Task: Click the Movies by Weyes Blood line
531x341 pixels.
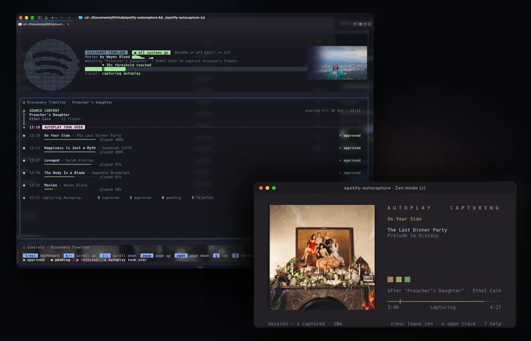Action: 107,57
